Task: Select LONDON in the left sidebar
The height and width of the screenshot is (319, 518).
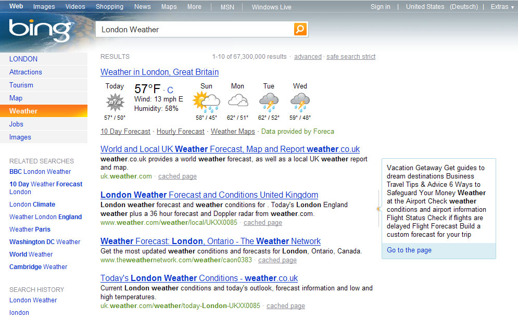Action: coord(44,59)
